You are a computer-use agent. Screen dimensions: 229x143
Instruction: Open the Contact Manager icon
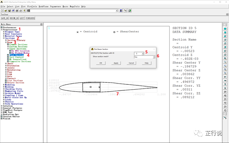pos(130,10)
